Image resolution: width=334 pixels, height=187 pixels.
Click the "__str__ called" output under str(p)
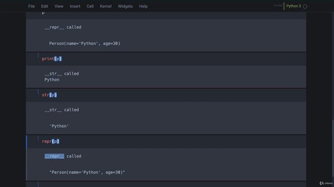[x=62, y=110]
